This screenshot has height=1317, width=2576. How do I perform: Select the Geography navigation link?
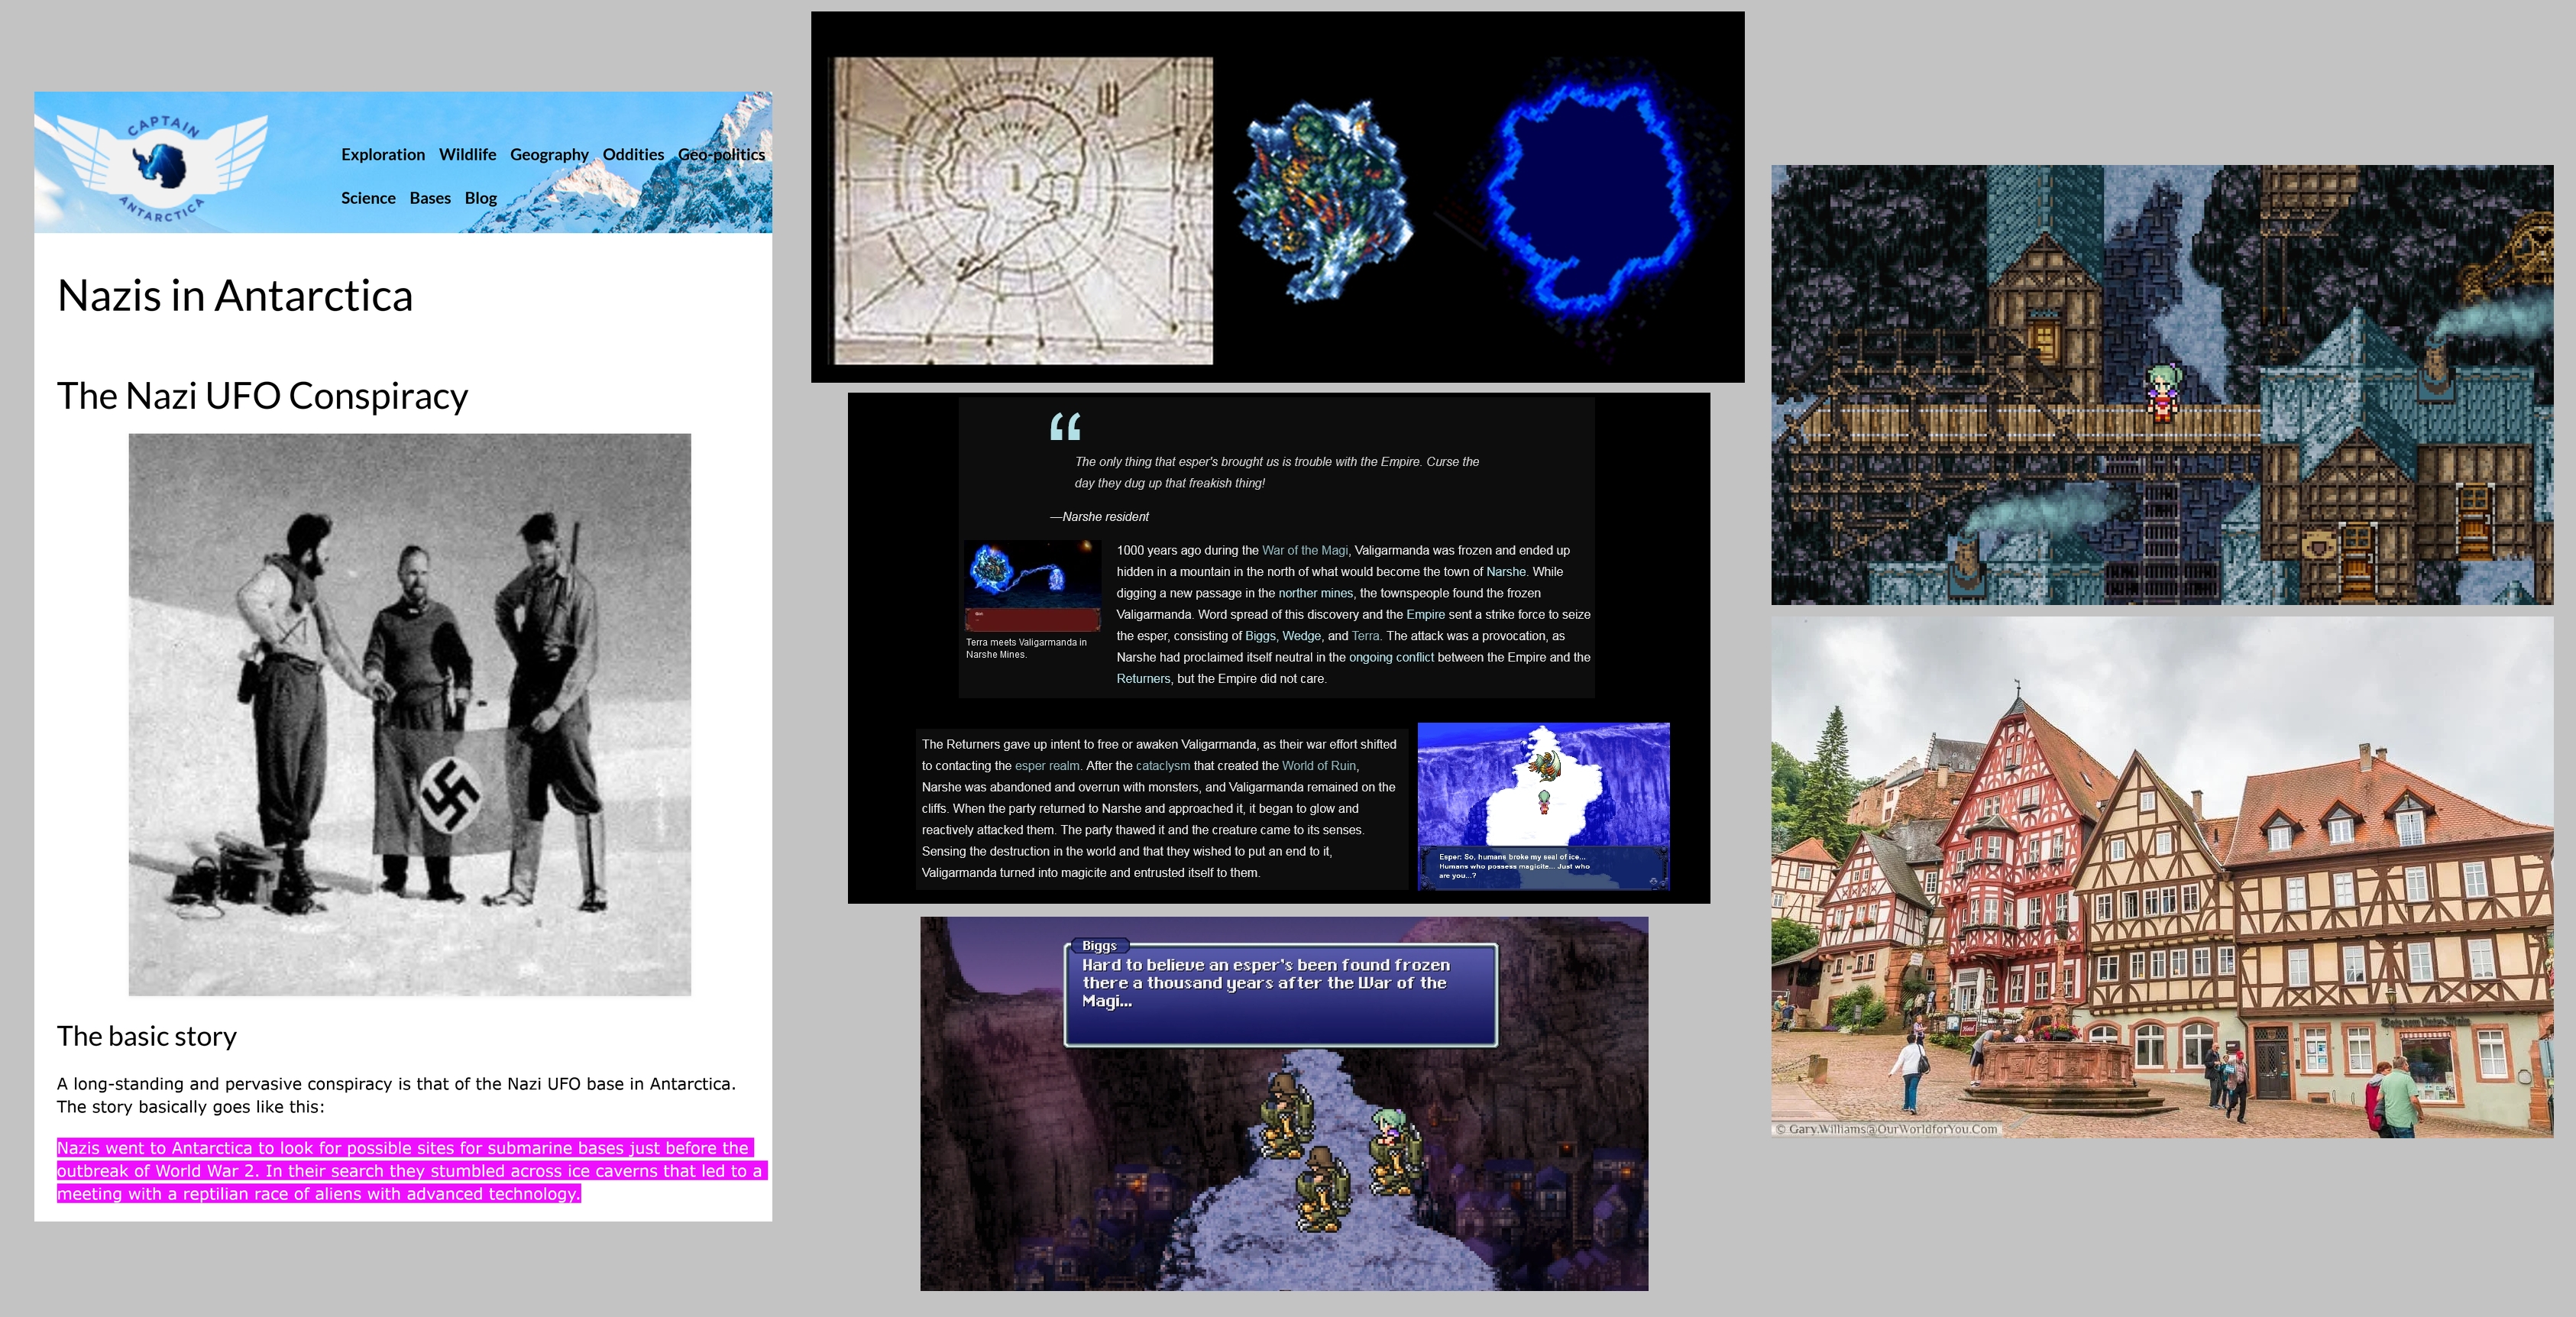point(549,154)
